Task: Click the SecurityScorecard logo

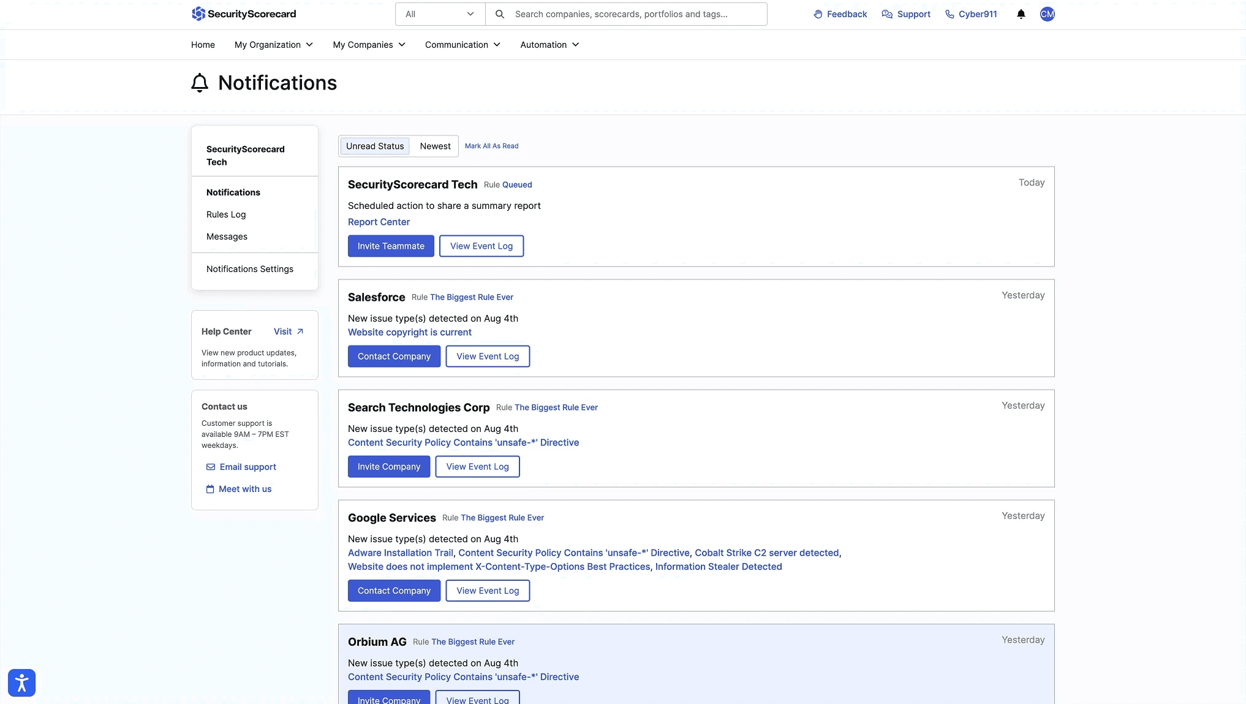Action: [243, 13]
